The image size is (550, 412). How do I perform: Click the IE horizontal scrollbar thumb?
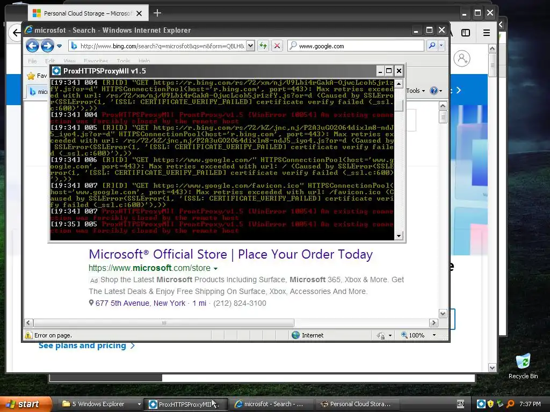(x=164, y=322)
